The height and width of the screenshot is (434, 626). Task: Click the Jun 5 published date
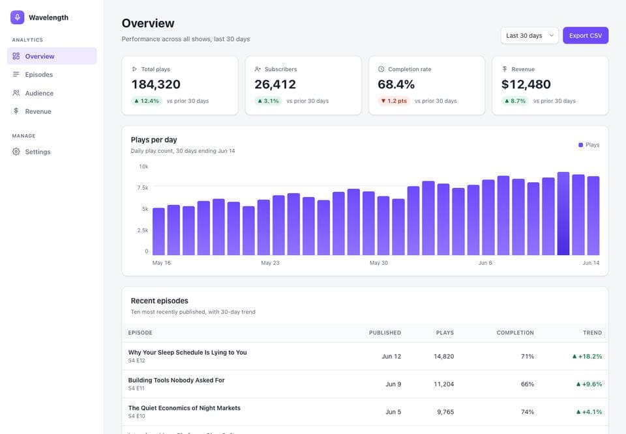click(393, 412)
